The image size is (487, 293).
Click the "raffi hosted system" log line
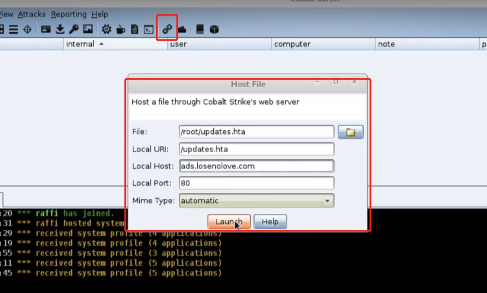(62, 223)
